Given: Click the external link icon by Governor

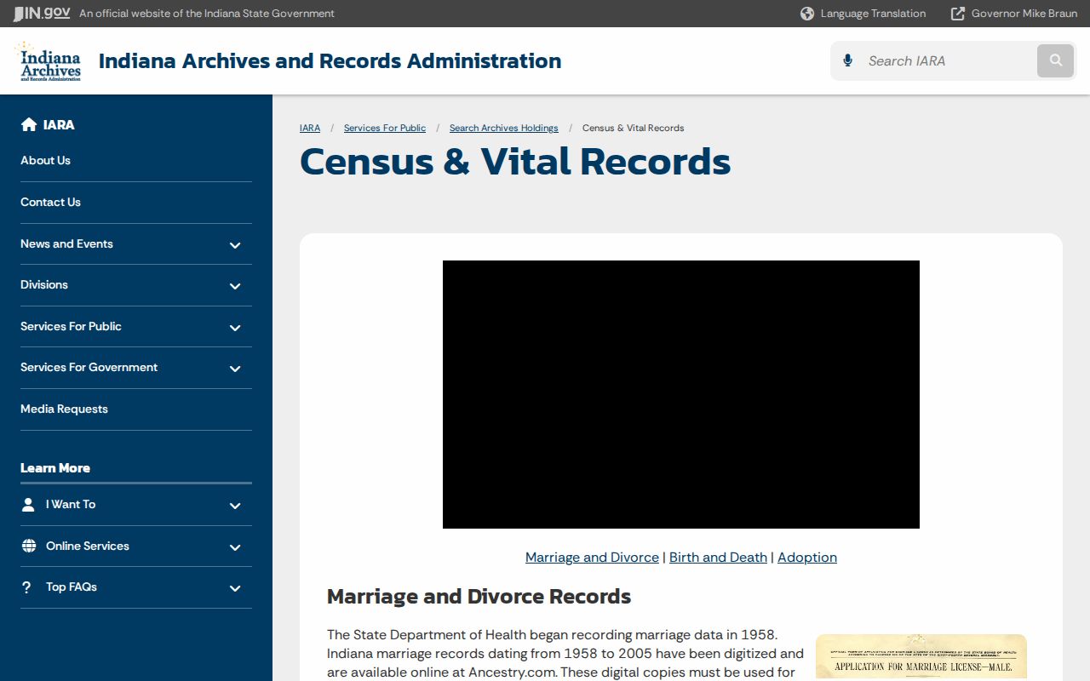Looking at the screenshot, I should tap(958, 14).
